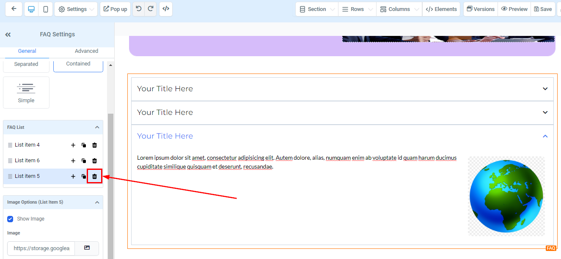The image size is (561, 259).
Task: Click the image URL input field
Action: point(41,248)
